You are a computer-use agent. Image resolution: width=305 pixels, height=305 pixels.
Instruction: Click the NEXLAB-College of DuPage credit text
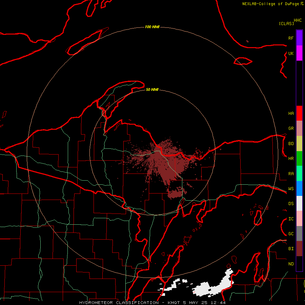click(x=270, y=4)
